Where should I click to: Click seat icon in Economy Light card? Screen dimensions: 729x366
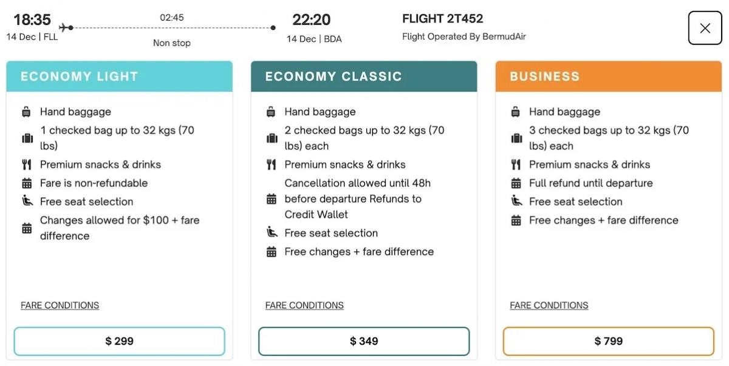point(27,201)
